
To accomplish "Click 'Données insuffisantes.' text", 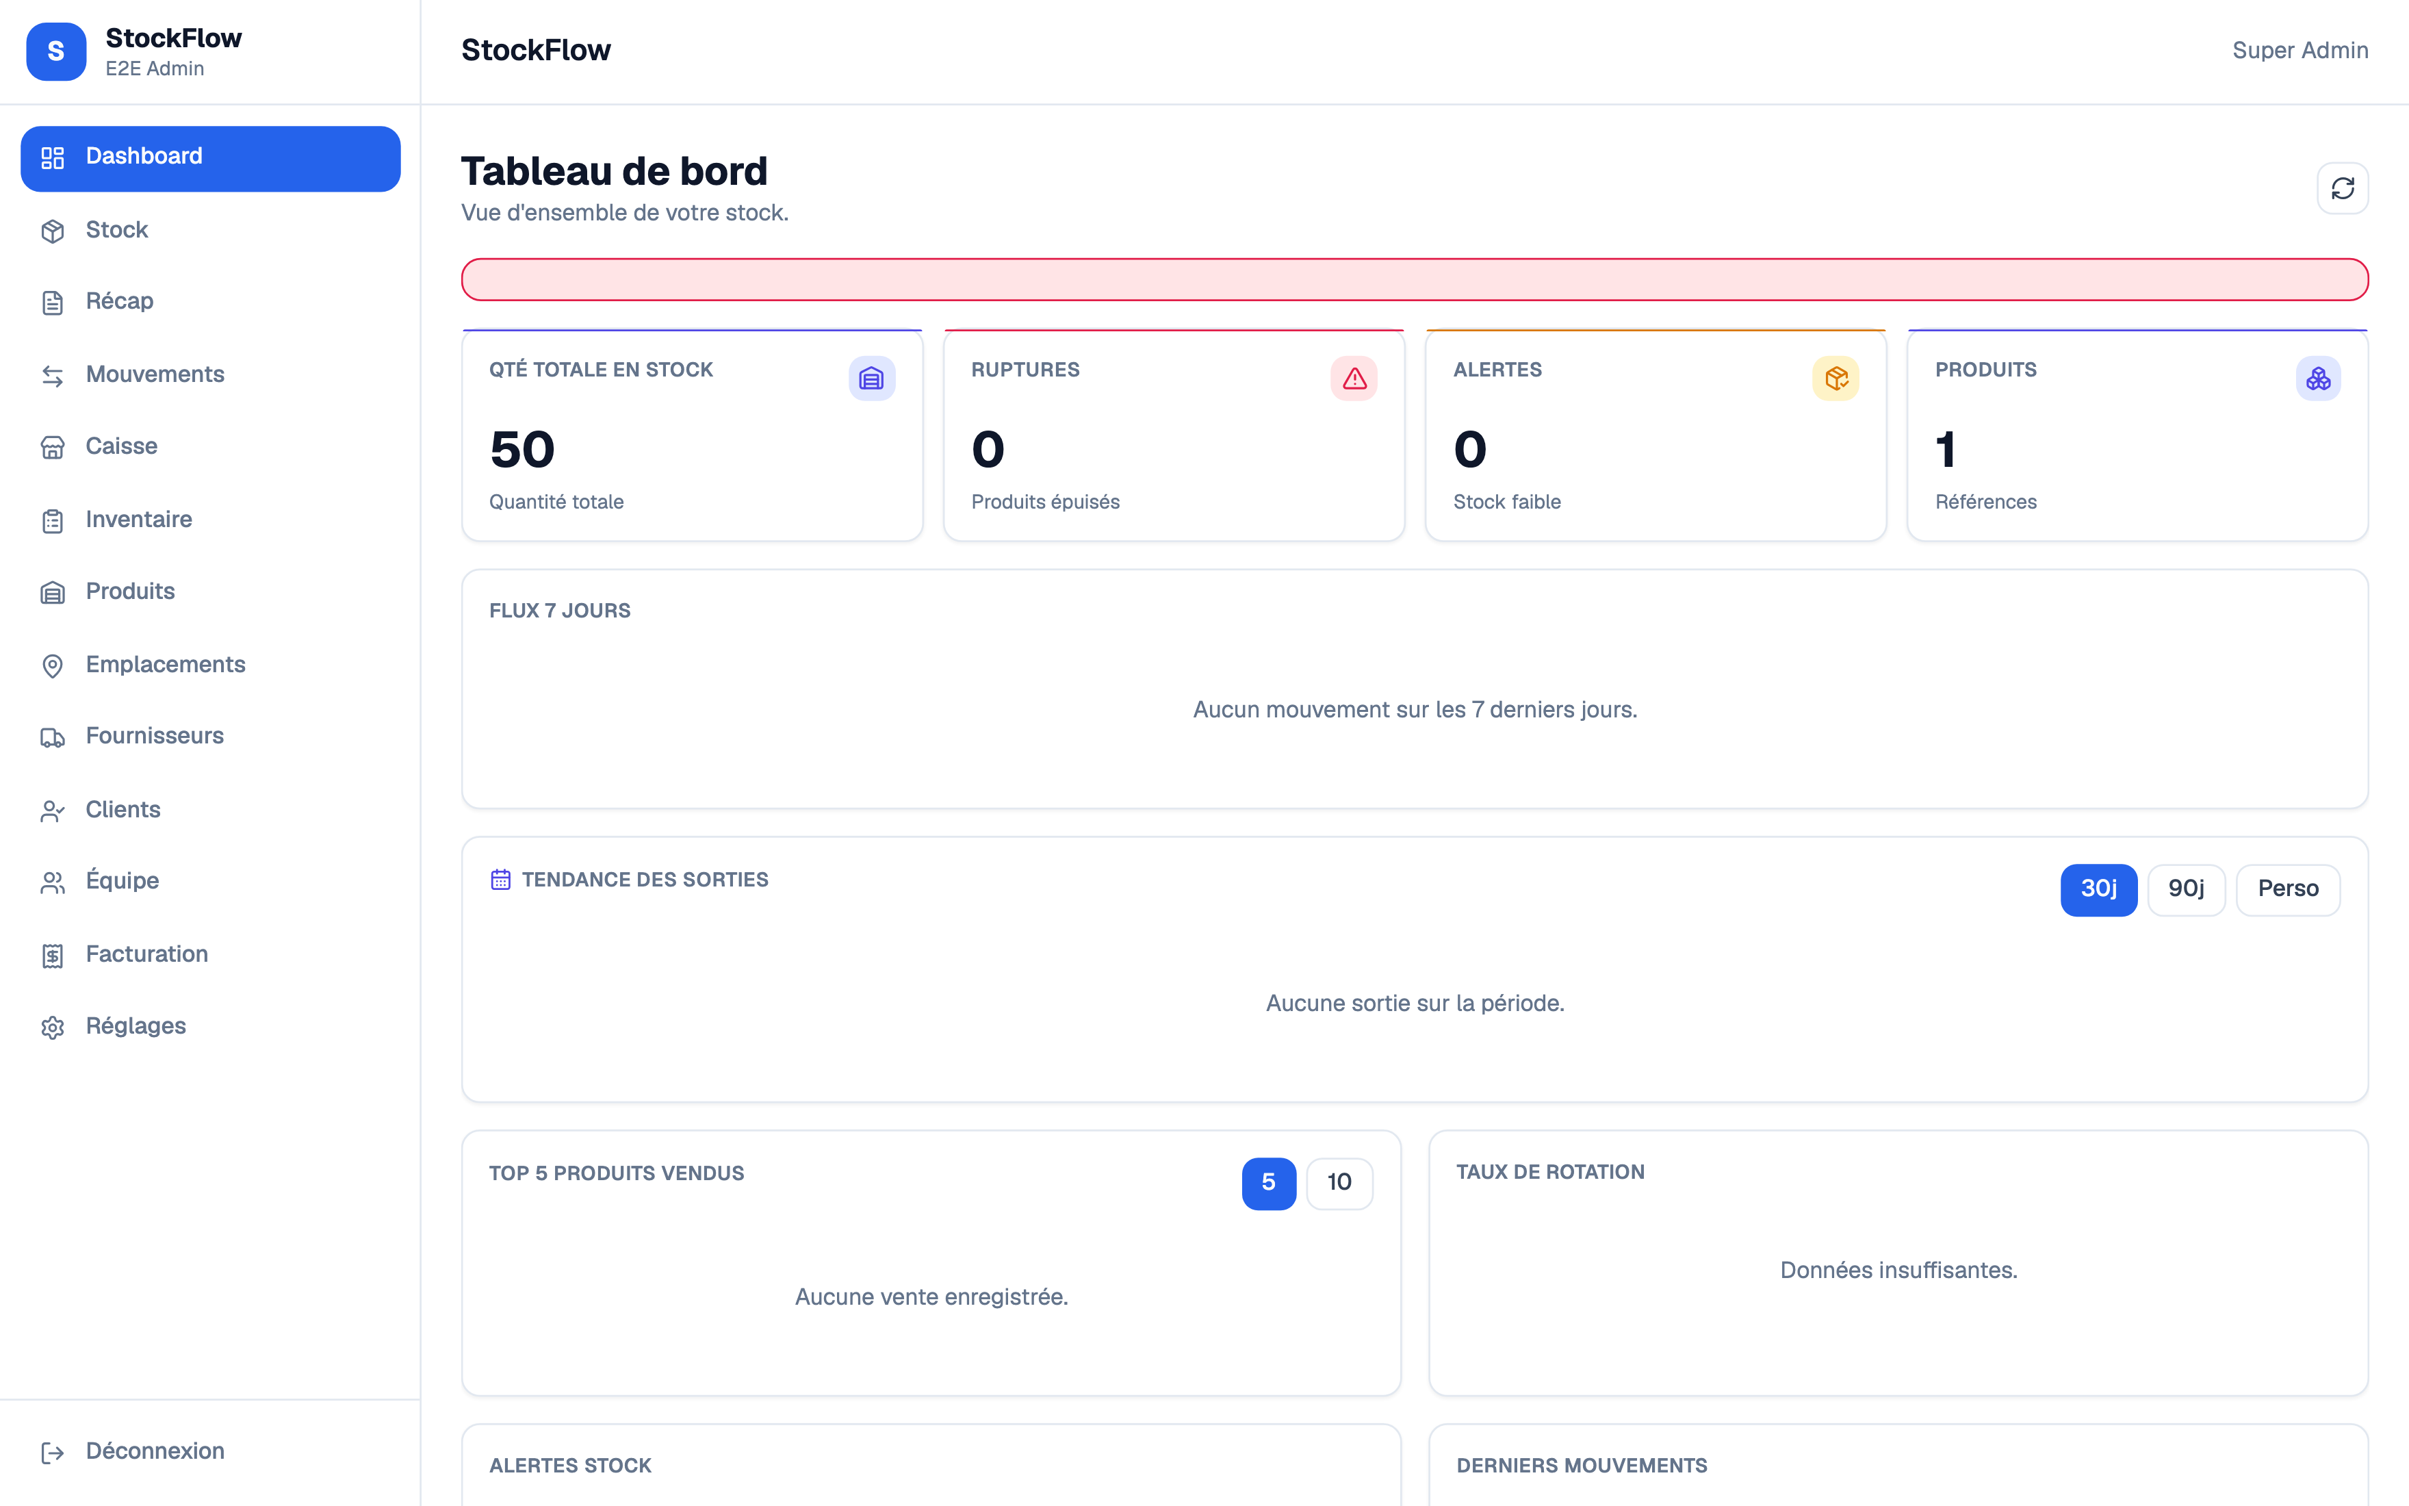I will [x=1898, y=1271].
